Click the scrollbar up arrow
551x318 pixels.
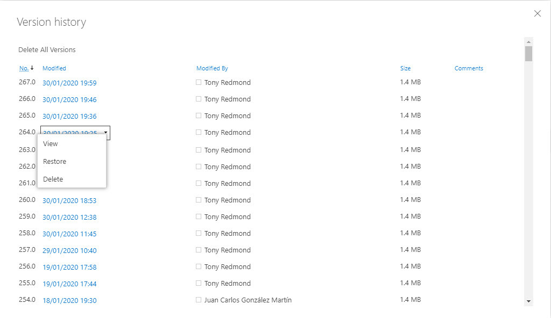(528, 42)
